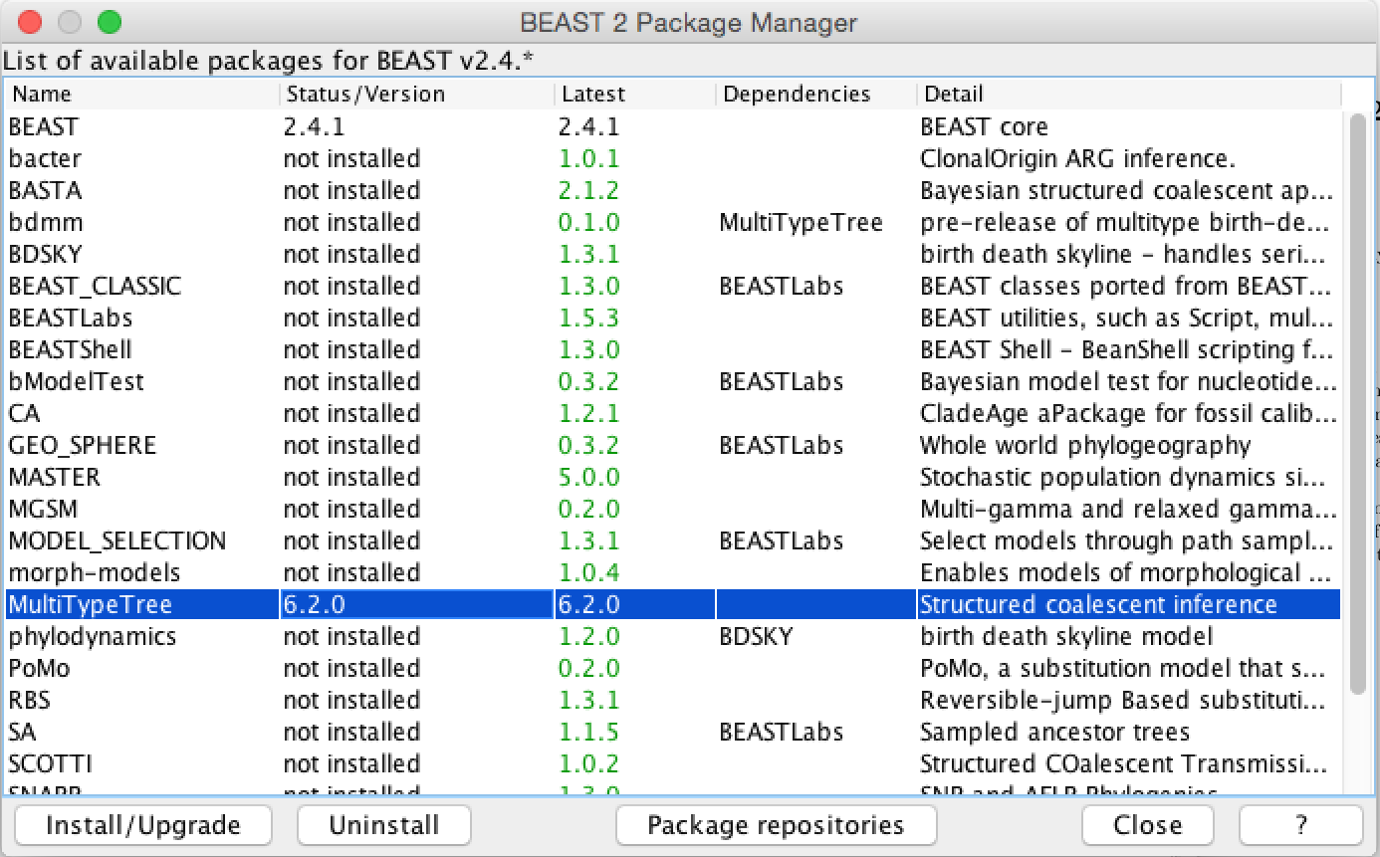1380x857 pixels.
Task: Click the MultiTypeTree dependency of bdmm
Action: pos(802,222)
